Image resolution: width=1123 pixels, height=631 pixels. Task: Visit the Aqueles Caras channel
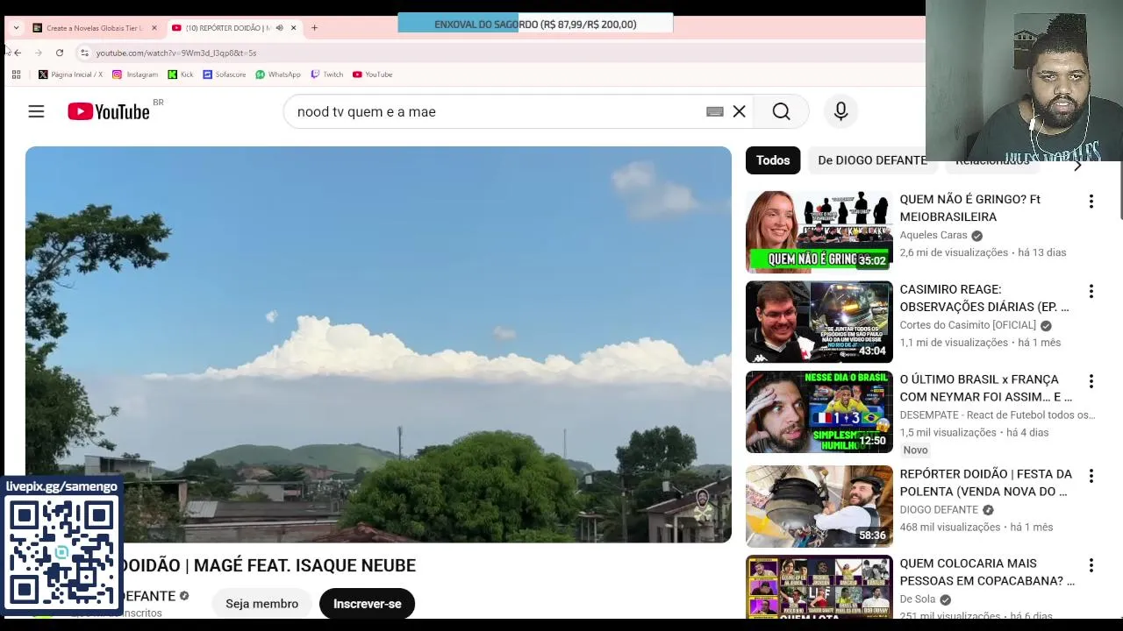point(933,235)
